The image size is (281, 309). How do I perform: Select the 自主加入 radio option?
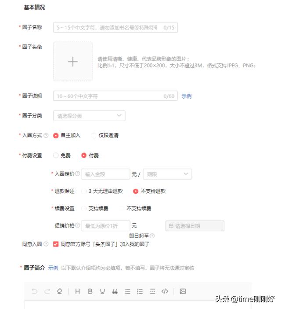[x=56, y=136]
